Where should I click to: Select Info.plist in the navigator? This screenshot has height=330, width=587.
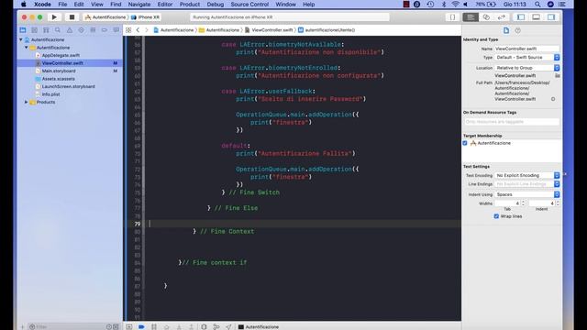pos(51,94)
